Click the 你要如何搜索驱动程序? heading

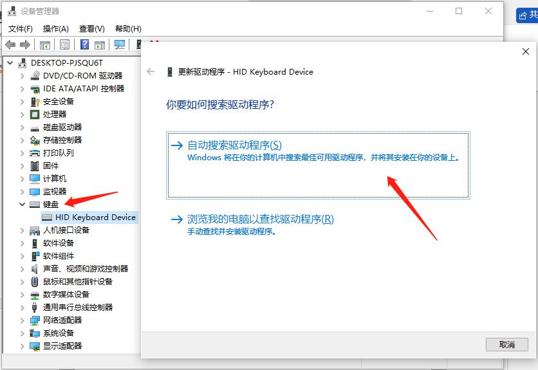220,105
